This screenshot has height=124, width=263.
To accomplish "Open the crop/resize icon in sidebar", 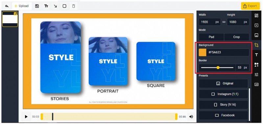I will click(256, 45).
